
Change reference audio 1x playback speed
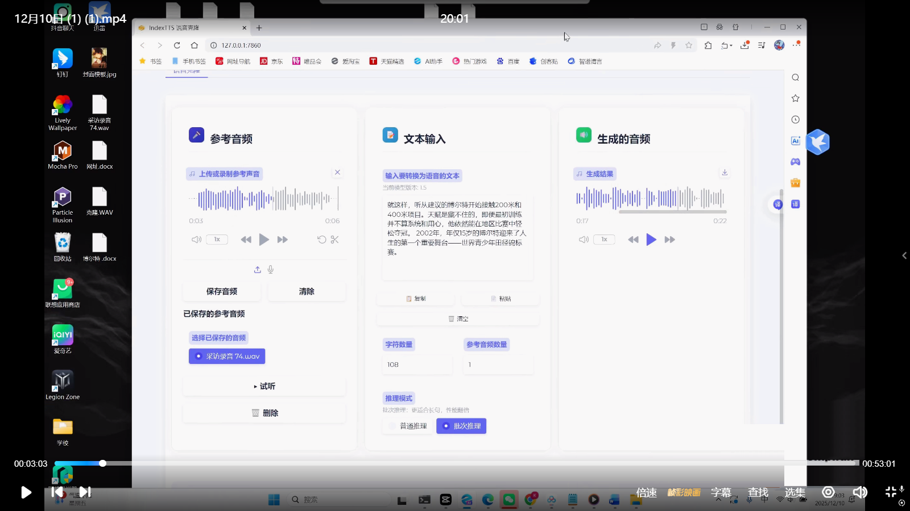[x=217, y=240]
